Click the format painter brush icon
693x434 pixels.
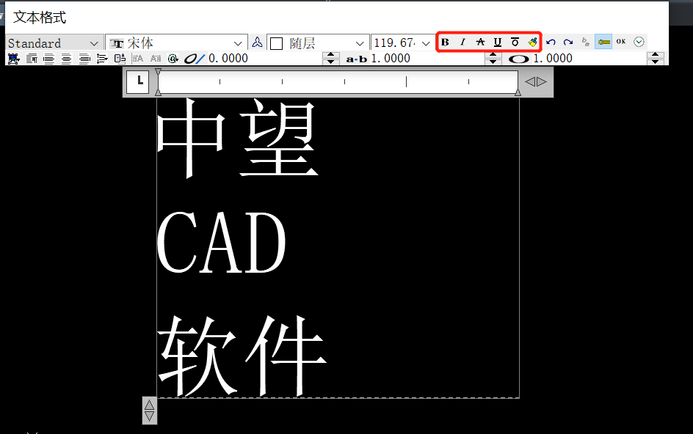point(532,43)
